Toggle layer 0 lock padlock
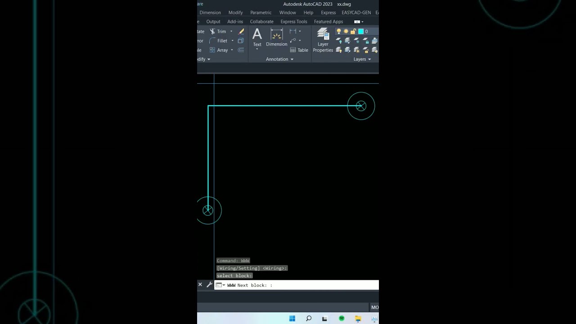 [x=353, y=31]
